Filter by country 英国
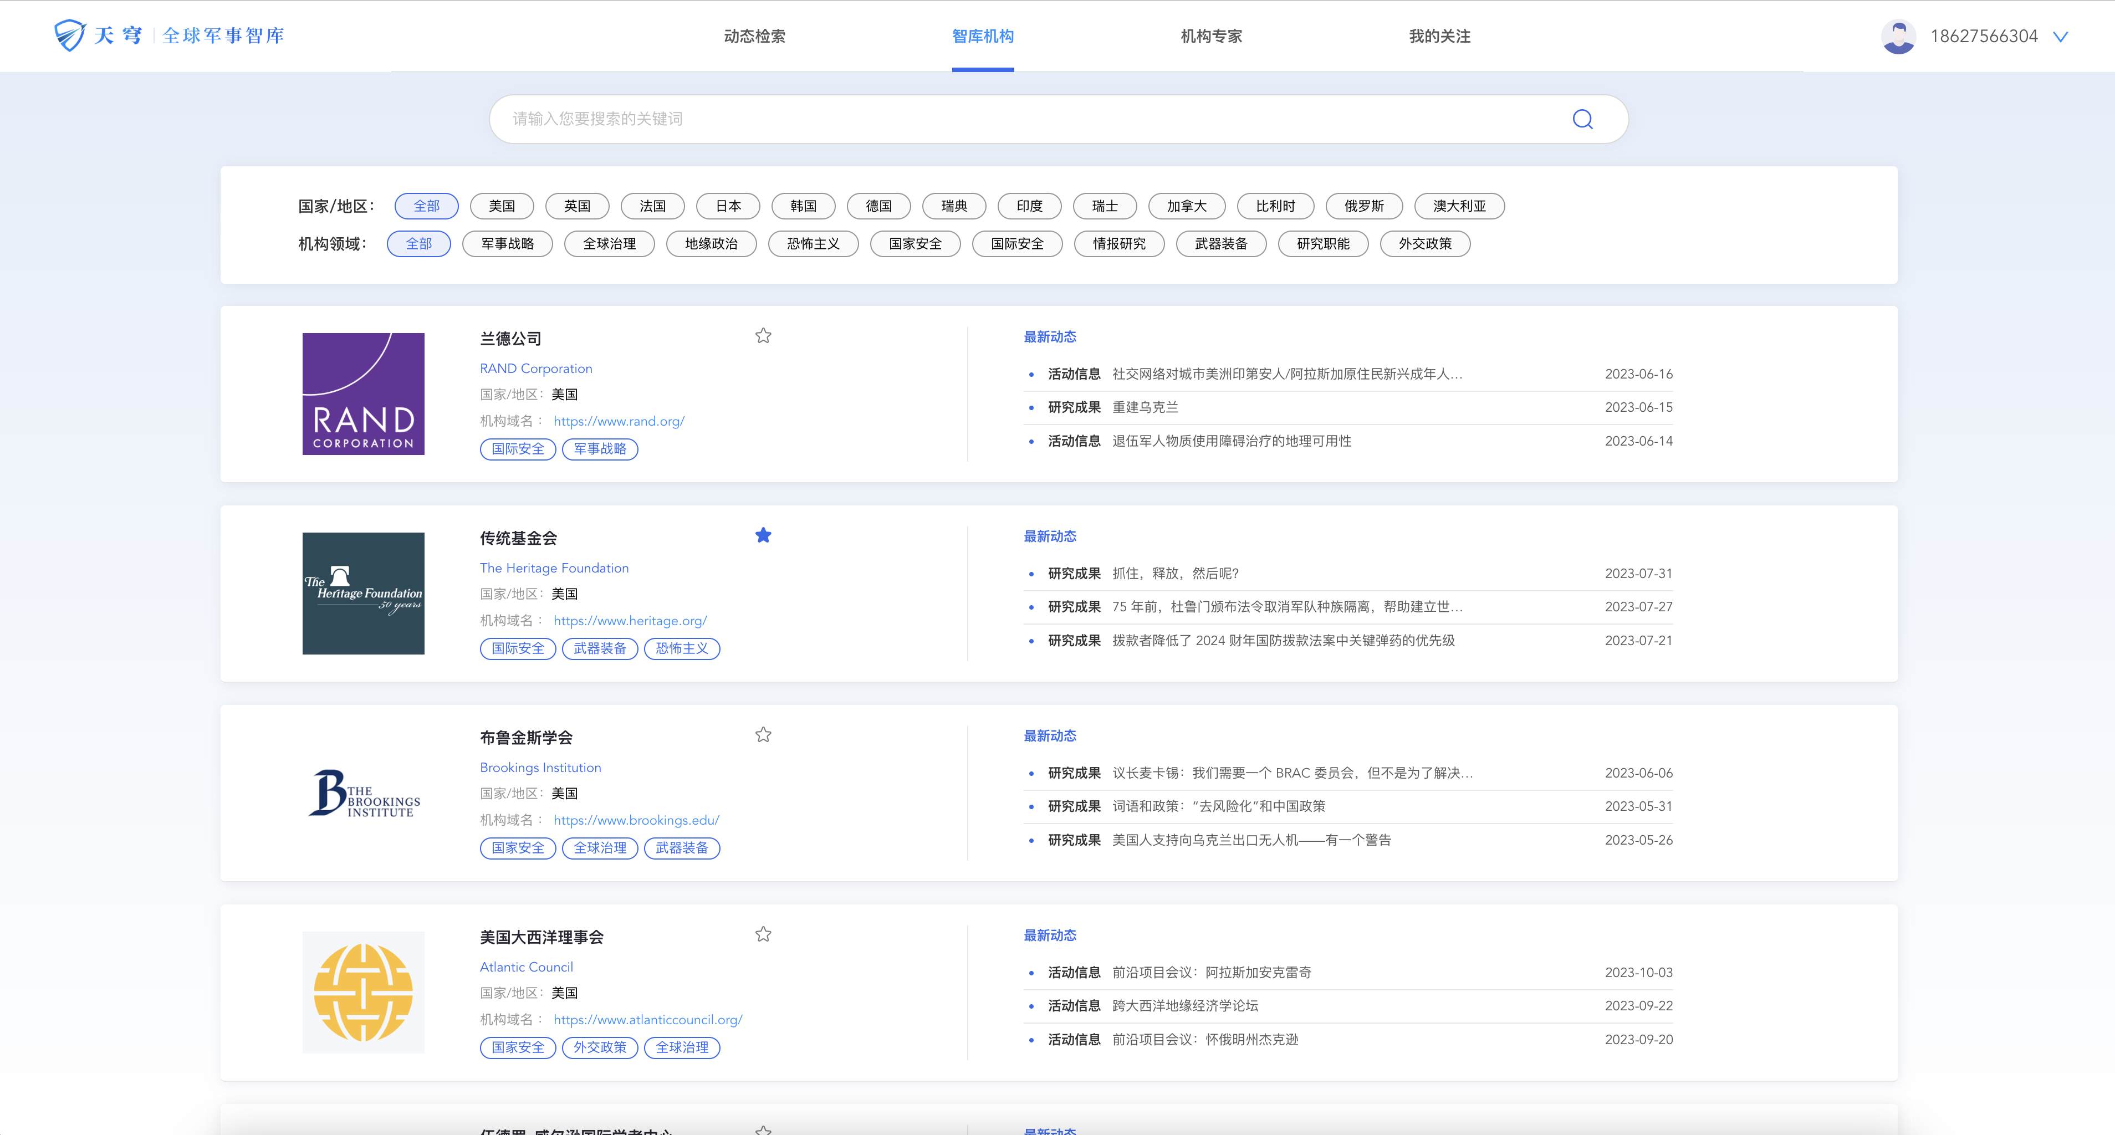Image resolution: width=2115 pixels, height=1135 pixels. tap(577, 206)
